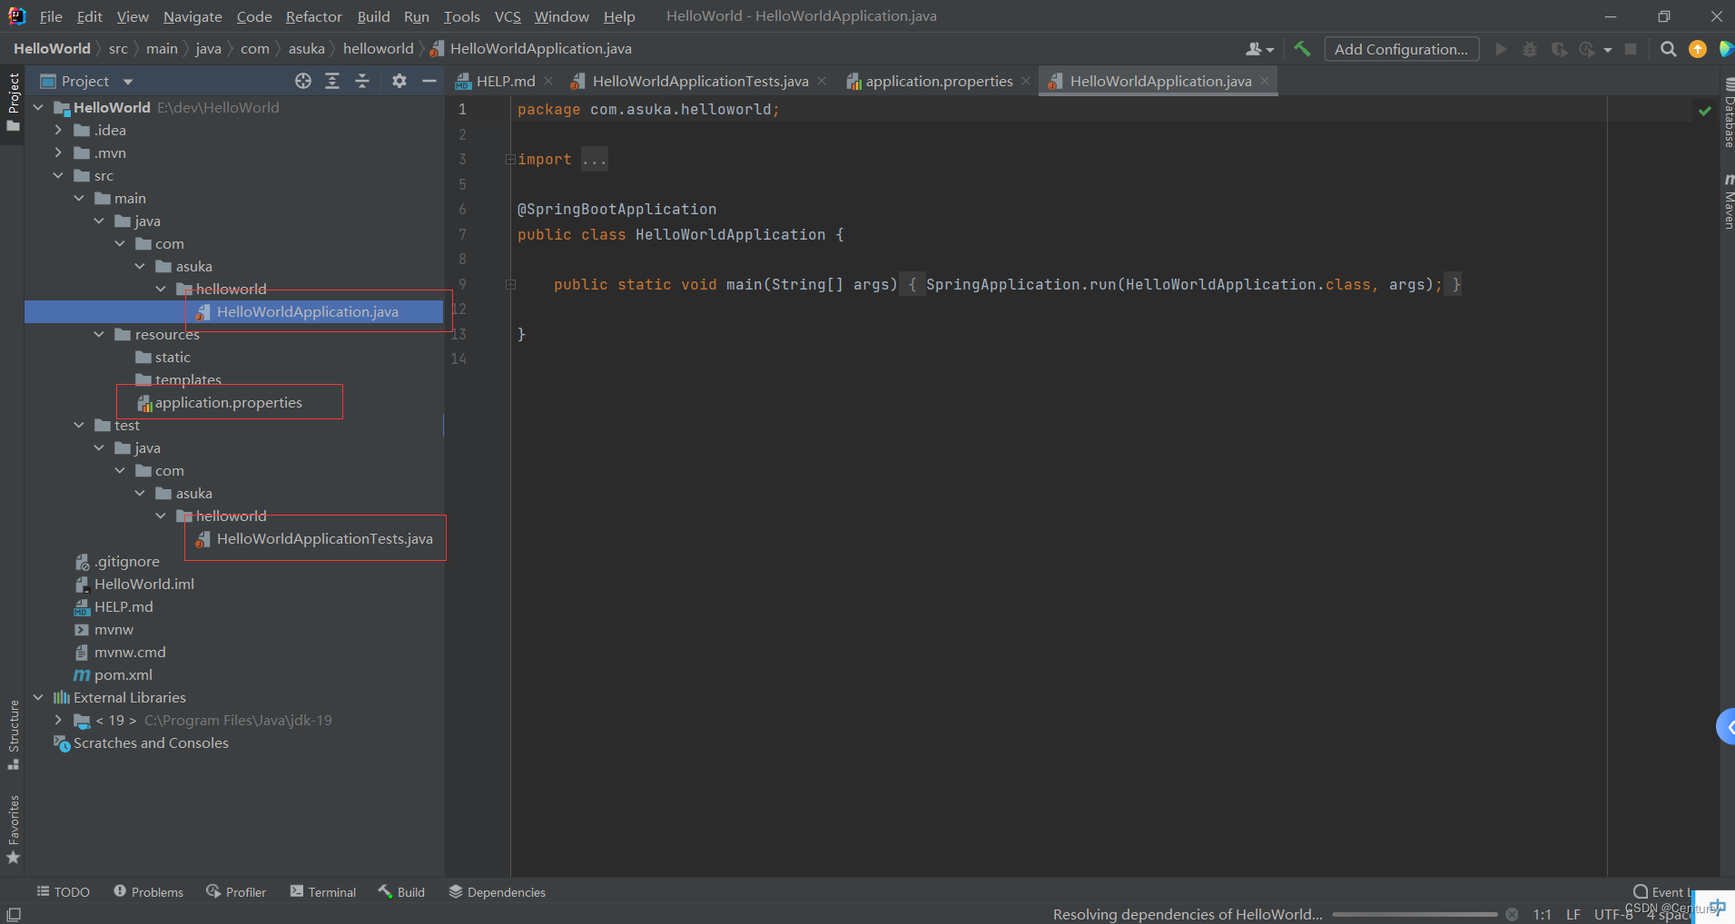Open the Favorites tool window
Screen dimensions: 1735x924
point(13,830)
